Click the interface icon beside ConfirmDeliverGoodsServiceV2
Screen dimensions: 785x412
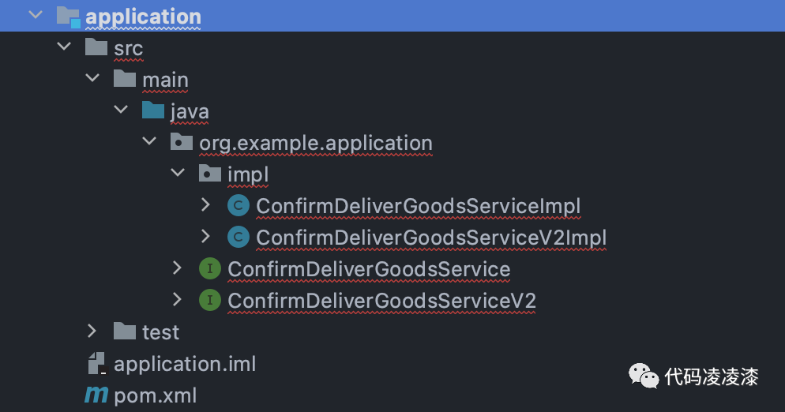click(209, 300)
